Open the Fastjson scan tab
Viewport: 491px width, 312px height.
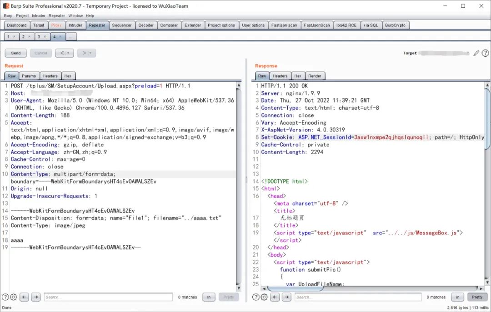[284, 25]
